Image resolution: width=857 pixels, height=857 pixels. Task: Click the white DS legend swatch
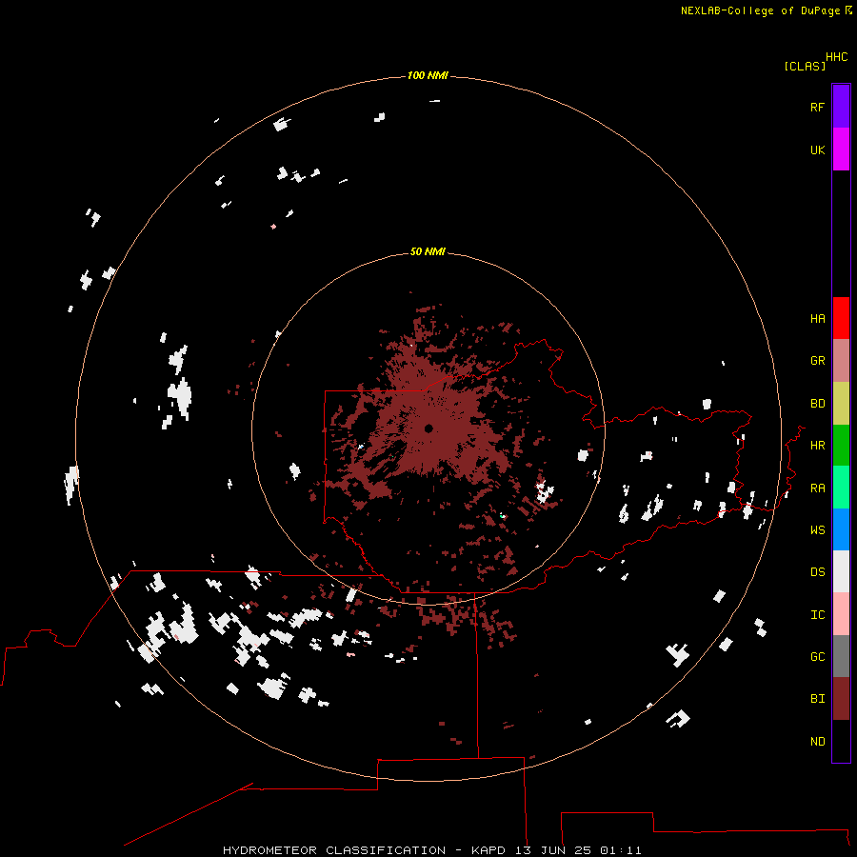[841, 571]
